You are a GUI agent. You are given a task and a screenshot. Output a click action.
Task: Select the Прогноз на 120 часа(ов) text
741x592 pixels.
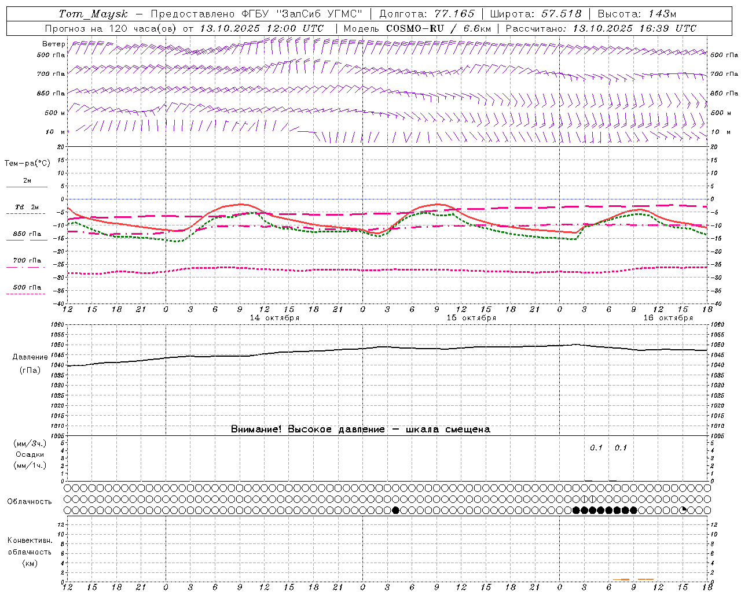coord(111,28)
